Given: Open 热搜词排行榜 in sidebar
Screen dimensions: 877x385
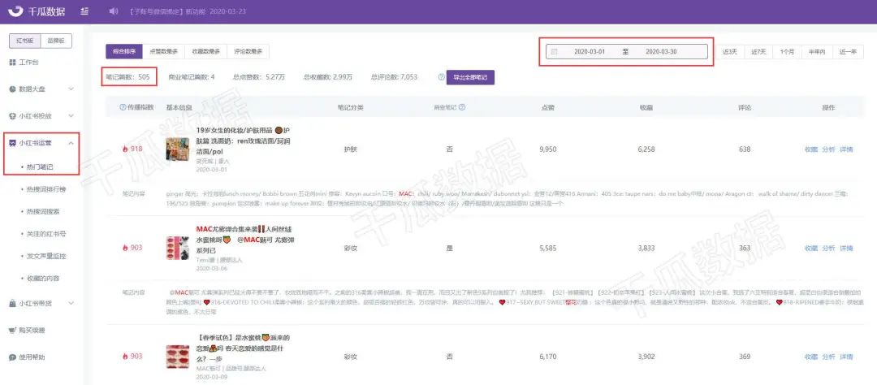Looking at the screenshot, I should click(x=46, y=189).
